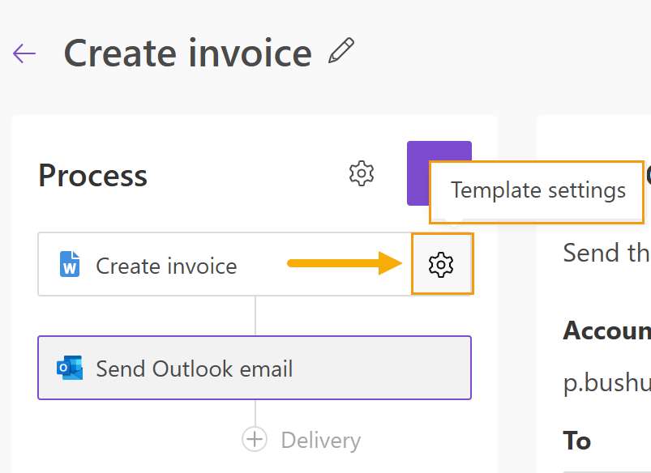
Task: Open Template settings
Action: point(538,190)
